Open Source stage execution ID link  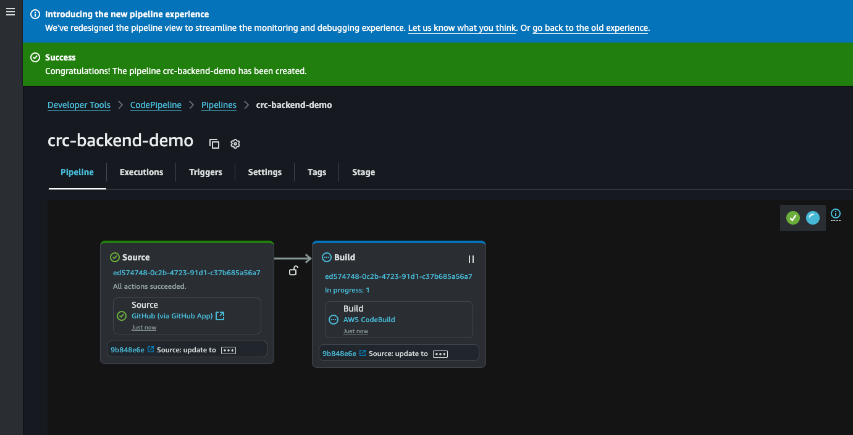click(x=187, y=272)
